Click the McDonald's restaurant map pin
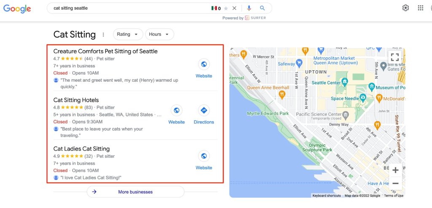432x208 pixels. [379, 98]
